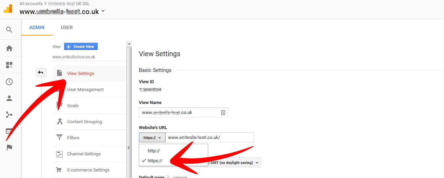Open the search icon in sidebar
Image resolution: width=444 pixels, height=178 pixels.
[x=9, y=30]
